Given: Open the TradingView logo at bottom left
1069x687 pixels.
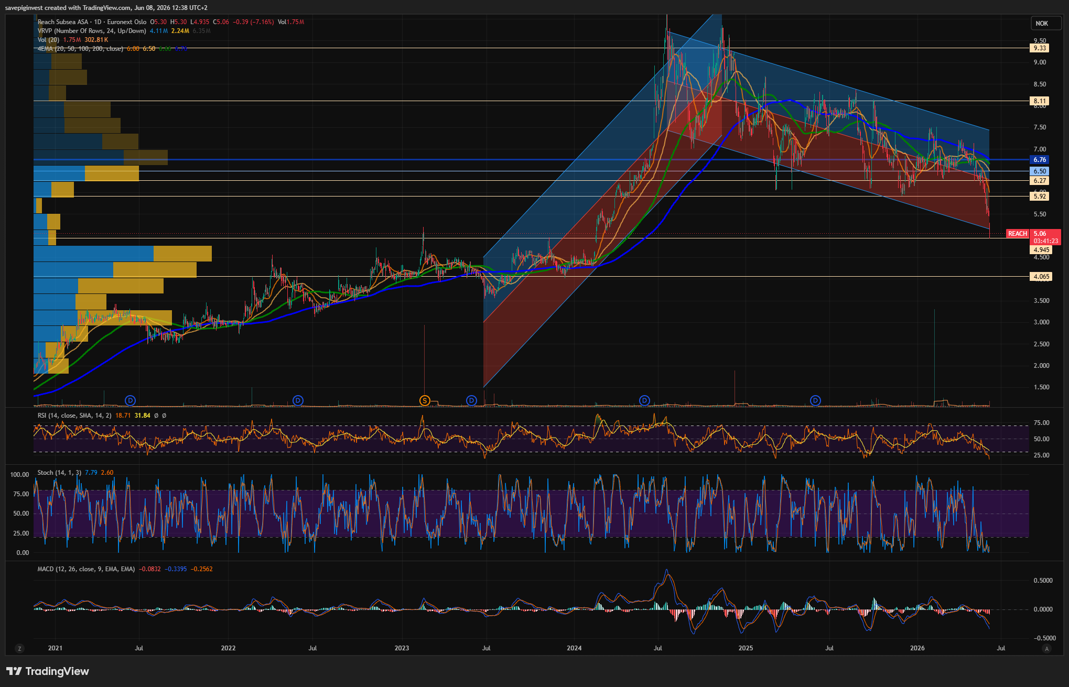Looking at the screenshot, I should (x=48, y=671).
